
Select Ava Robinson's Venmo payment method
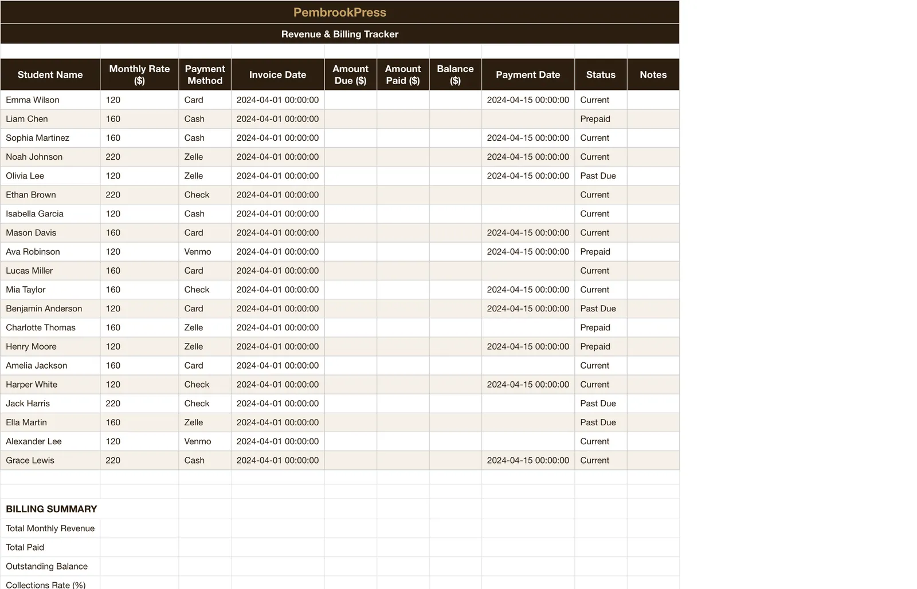(x=205, y=251)
